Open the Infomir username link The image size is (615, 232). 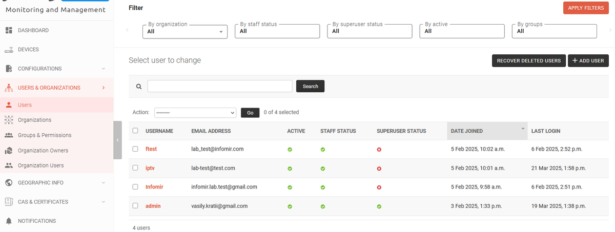(x=154, y=187)
